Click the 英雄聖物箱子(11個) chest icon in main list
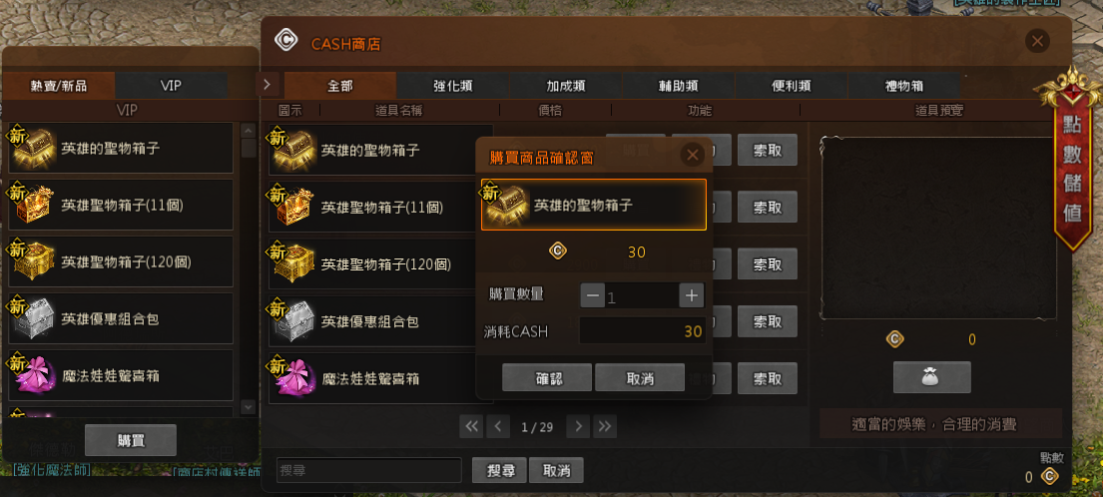 pos(293,207)
